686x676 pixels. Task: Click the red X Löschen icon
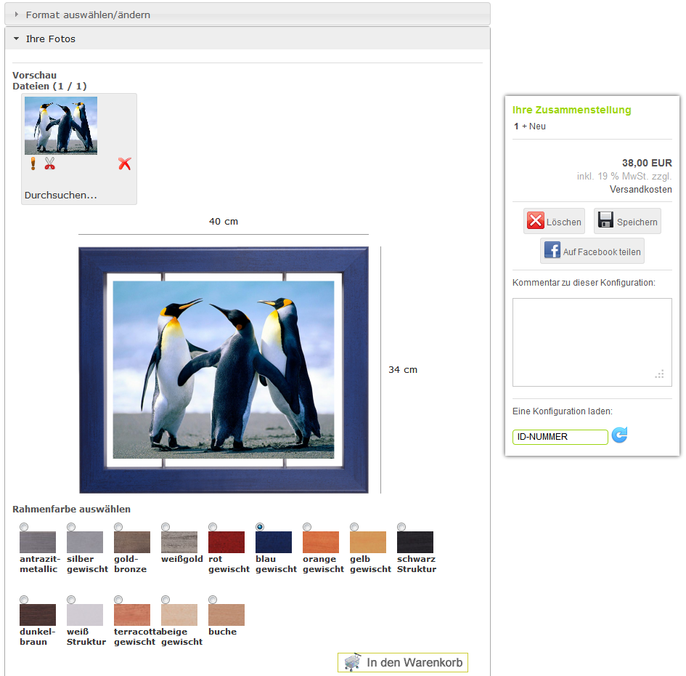(536, 220)
